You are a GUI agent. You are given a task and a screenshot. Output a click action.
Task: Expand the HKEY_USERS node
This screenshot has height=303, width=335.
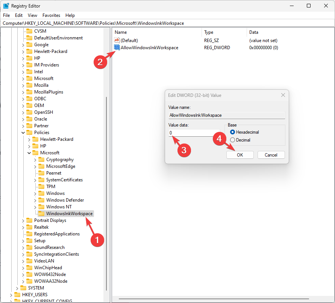tap(11, 294)
